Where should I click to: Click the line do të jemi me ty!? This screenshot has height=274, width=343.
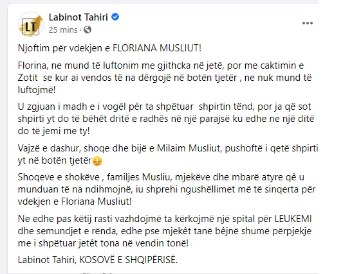click(x=54, y=131)
